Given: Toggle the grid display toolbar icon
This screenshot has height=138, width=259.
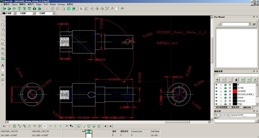Looking at the screenshot, I should pyautogui.click(x=81, y=9).
